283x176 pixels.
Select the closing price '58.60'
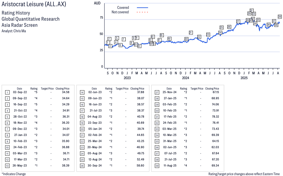tap(140, 166)
